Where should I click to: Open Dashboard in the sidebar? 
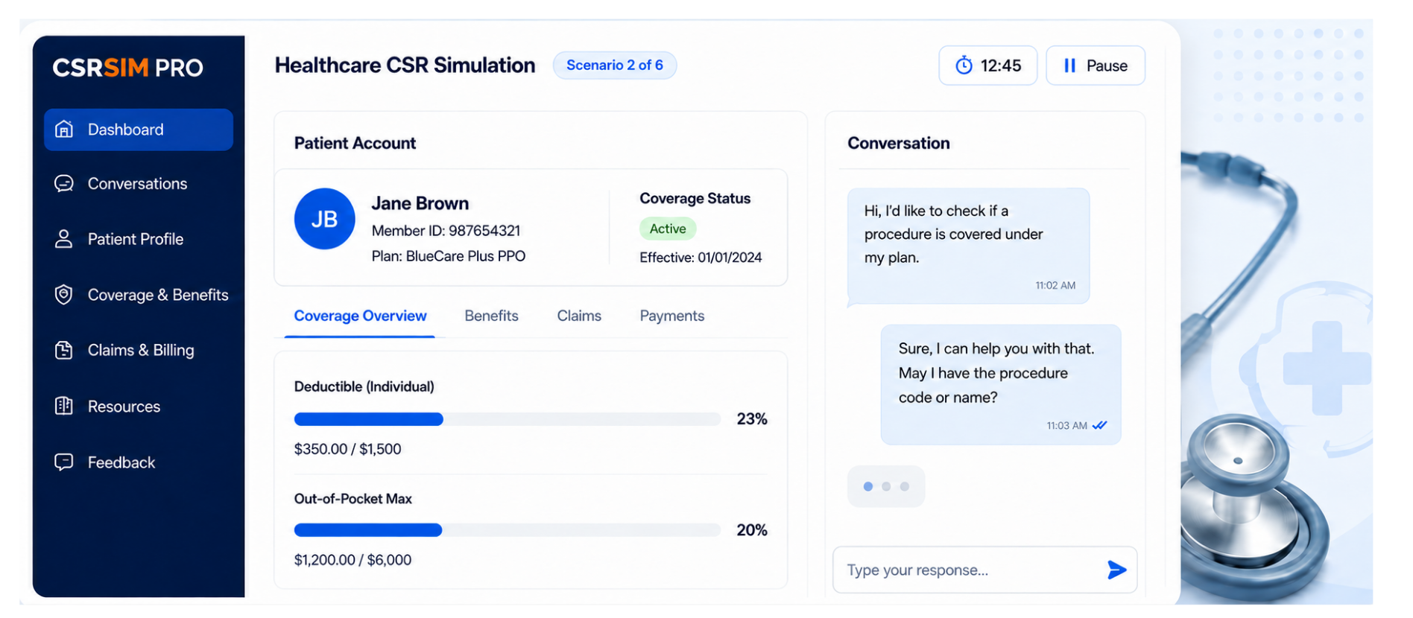tap(139, 130)
